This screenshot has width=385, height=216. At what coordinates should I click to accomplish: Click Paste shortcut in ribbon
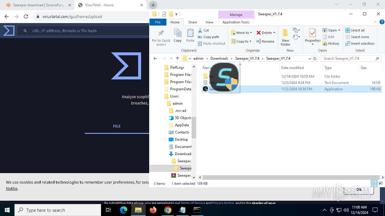[211, 43]
